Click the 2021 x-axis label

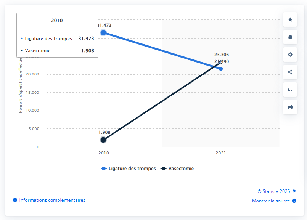click(x=221, y=153)
